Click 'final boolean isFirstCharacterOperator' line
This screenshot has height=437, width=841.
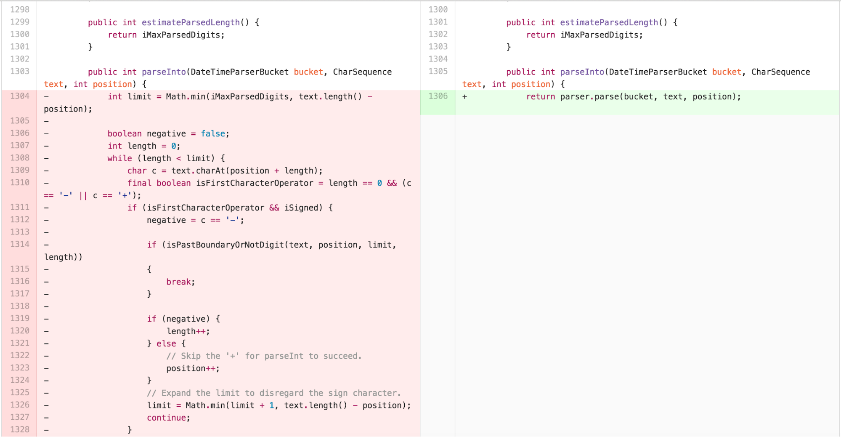tap(269, 183)
